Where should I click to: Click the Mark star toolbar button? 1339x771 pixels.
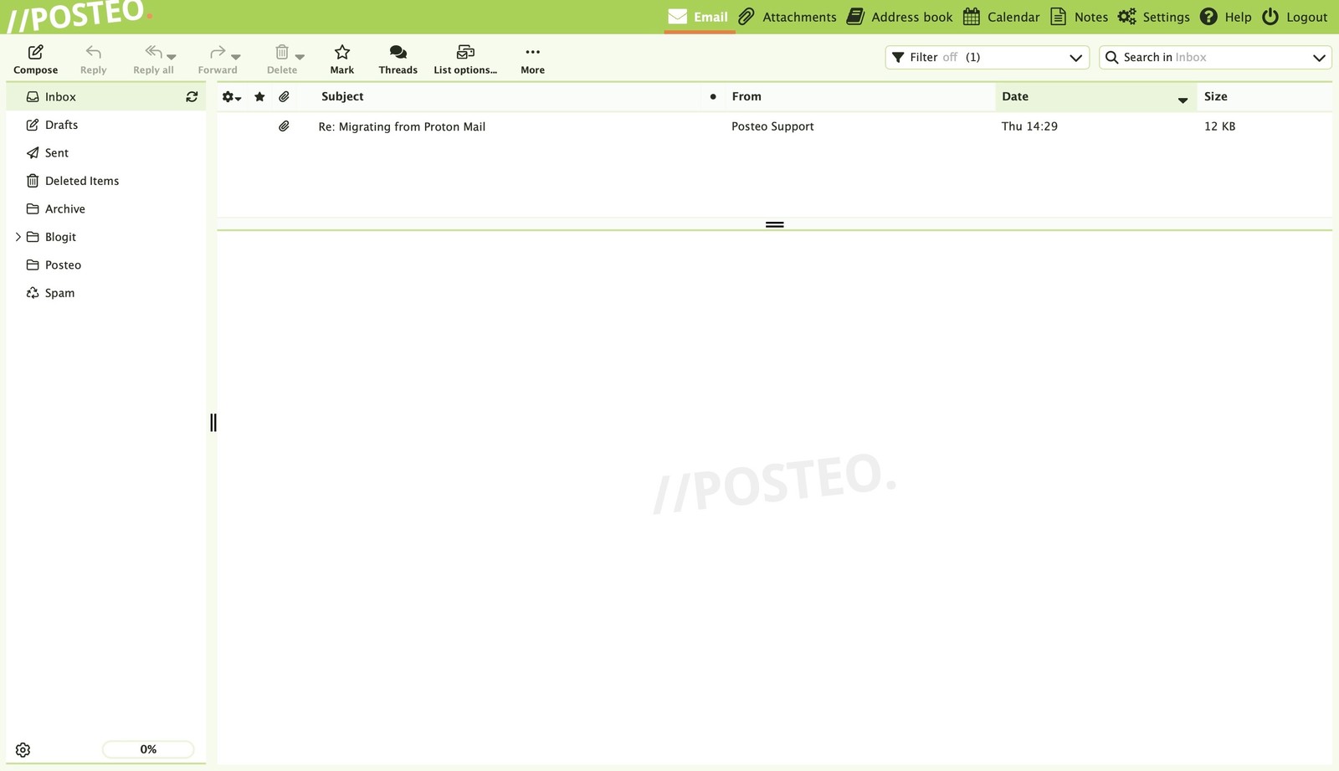tap(341, 59)
